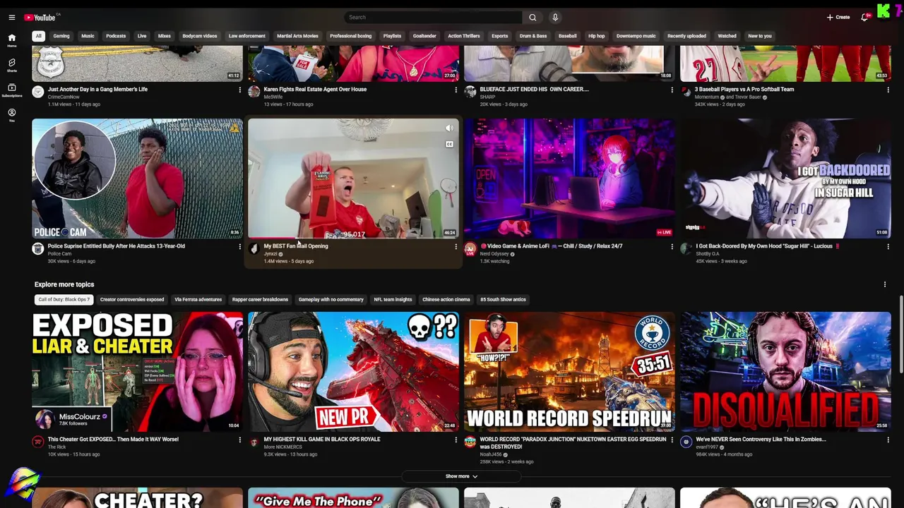The height and width of the screenshot is (508, 904).
Task: Click in the Search input field
Action: [x=433, y=17]
